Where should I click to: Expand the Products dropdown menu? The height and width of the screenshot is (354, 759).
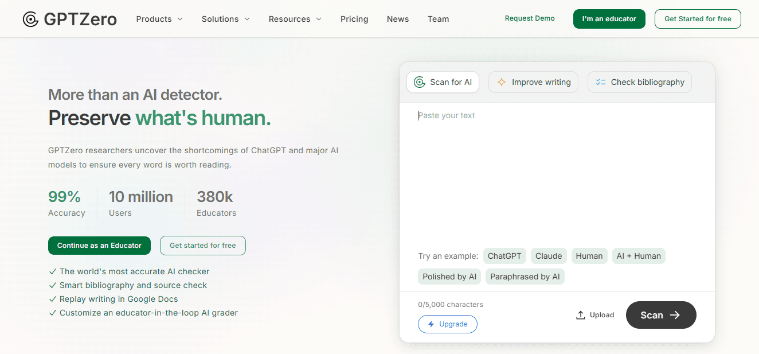click(x=159, y=19)
